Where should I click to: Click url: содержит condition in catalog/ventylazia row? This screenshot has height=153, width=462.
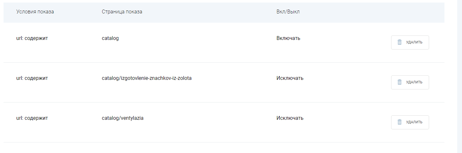(32, 118)
